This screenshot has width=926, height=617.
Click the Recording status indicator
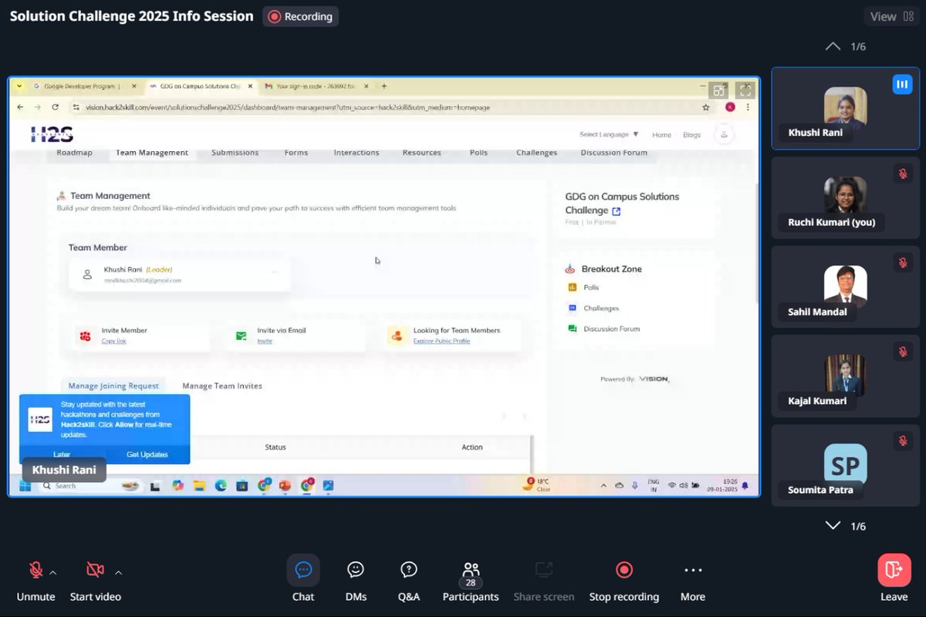pos(300,16)
